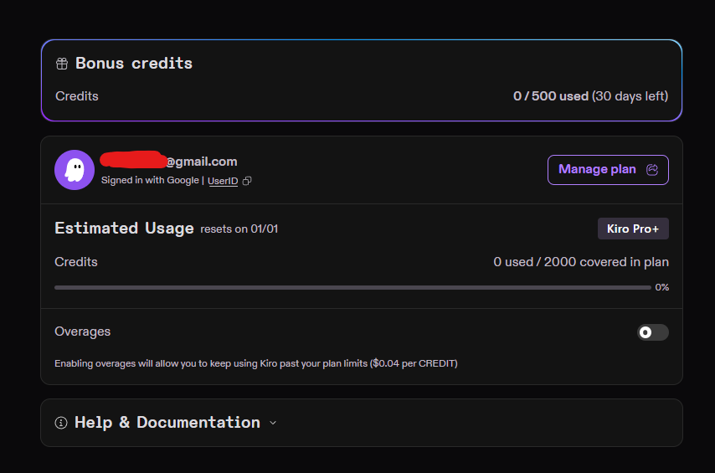
Task: Click the 'Signed in with Google' text
Action: click(150, 180)
